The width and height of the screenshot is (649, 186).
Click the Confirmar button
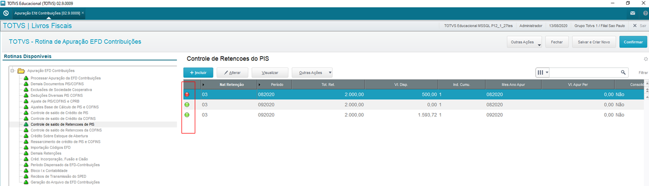tap(633, 42)
